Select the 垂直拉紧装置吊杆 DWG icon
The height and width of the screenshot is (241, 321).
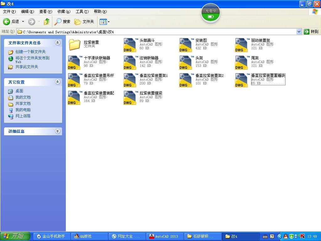(74, 80)
